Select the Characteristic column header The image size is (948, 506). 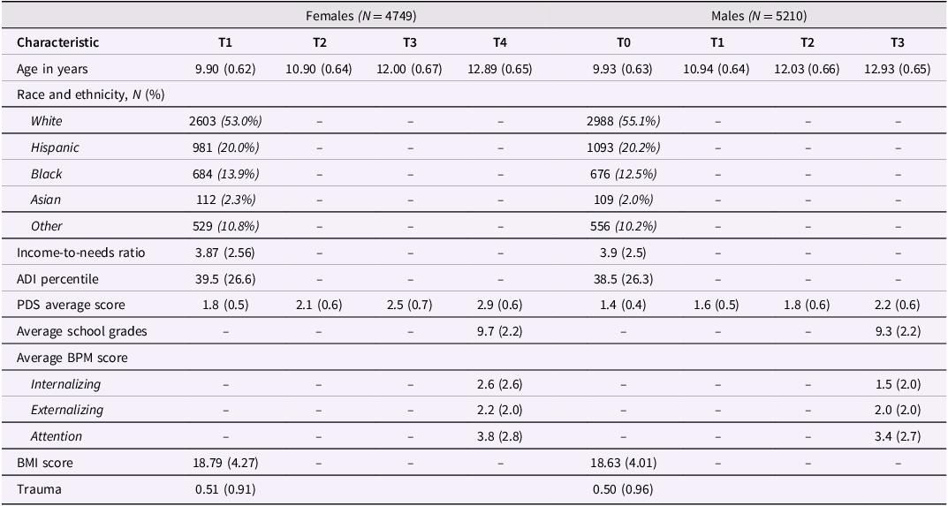click(x=58, y=42)
